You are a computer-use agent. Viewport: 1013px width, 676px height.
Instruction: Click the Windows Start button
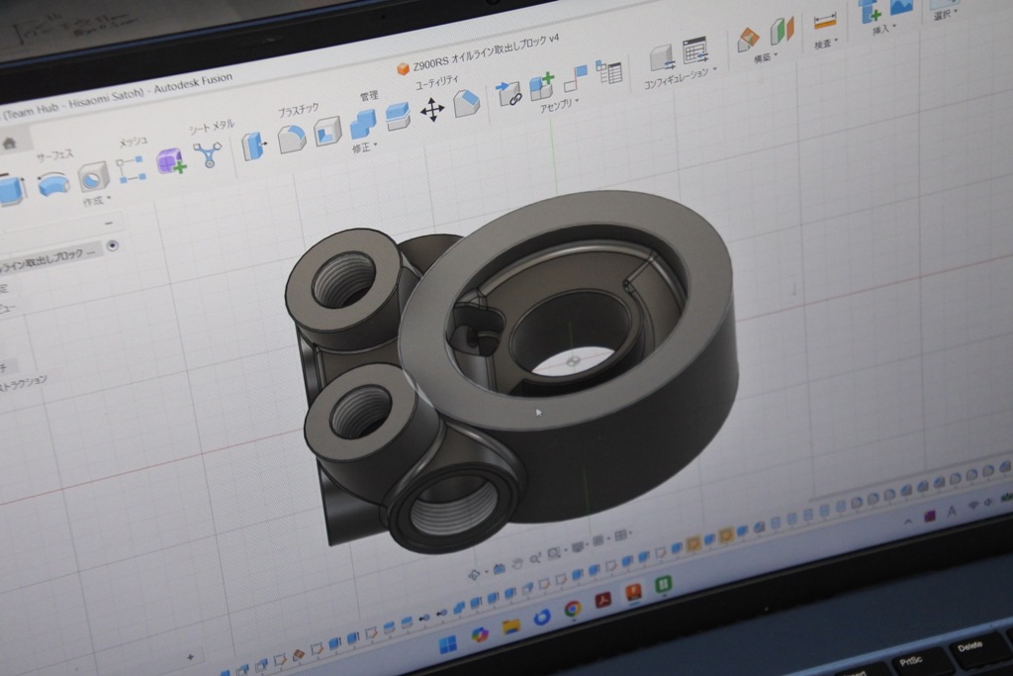(447, 645)
